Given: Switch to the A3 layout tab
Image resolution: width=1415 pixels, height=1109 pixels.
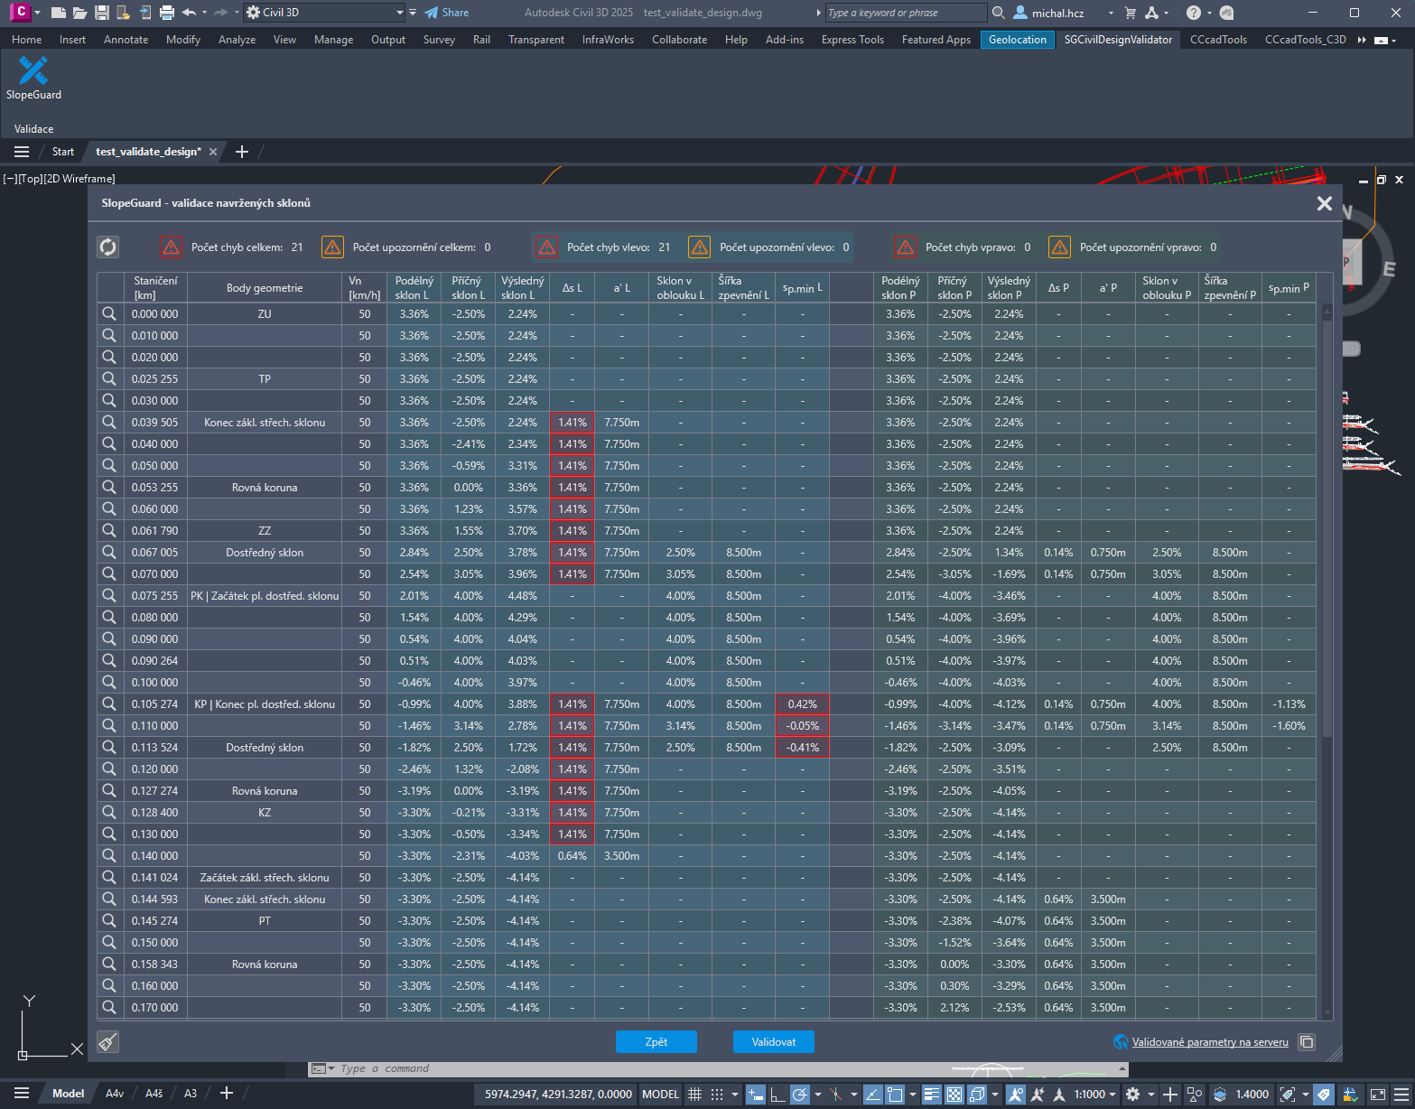Looking at the screenshot, I should coord(191,1094).
